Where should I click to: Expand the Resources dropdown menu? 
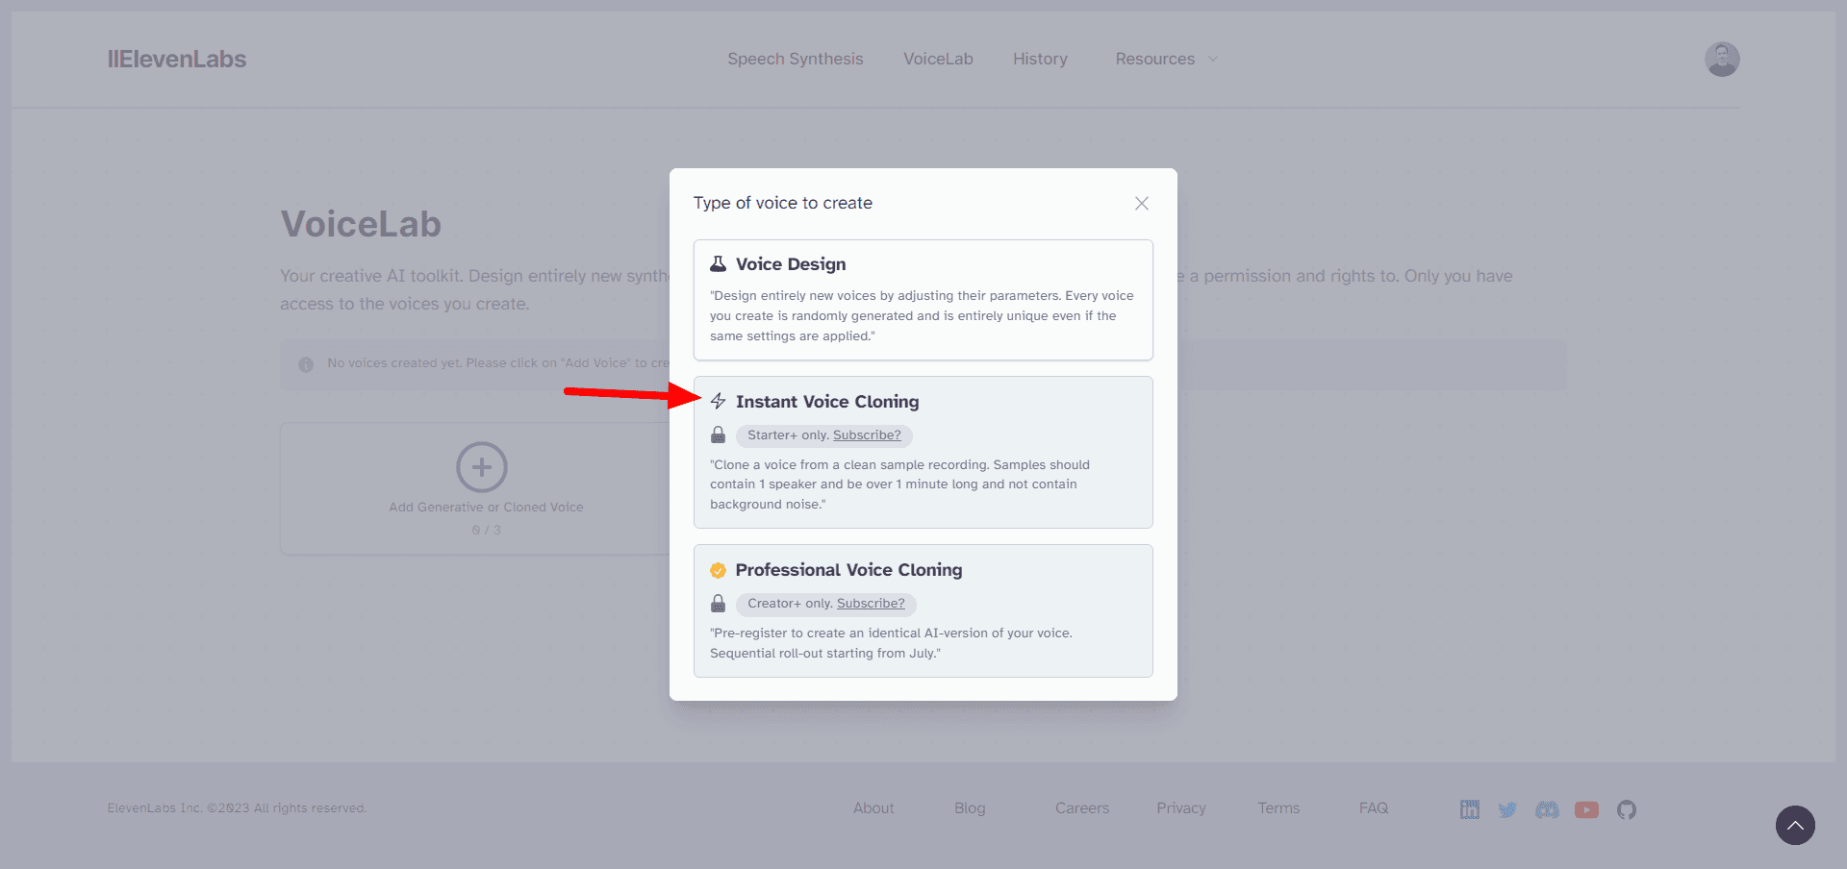(x=1166, y=59)
